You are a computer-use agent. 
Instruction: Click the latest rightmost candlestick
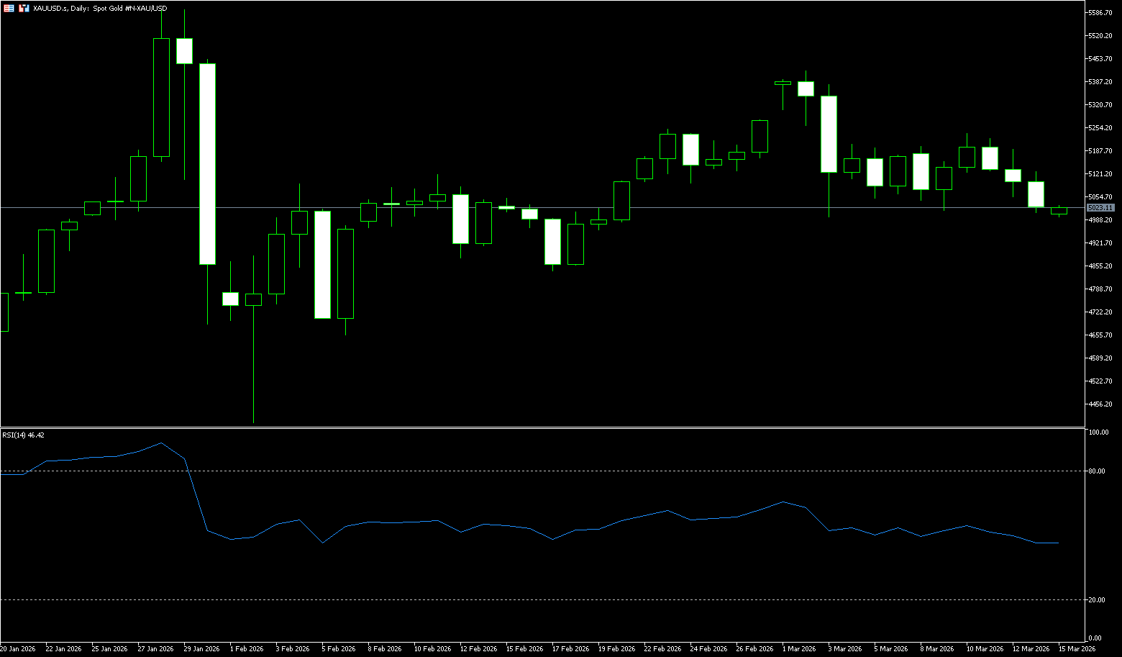point(1059,211)
